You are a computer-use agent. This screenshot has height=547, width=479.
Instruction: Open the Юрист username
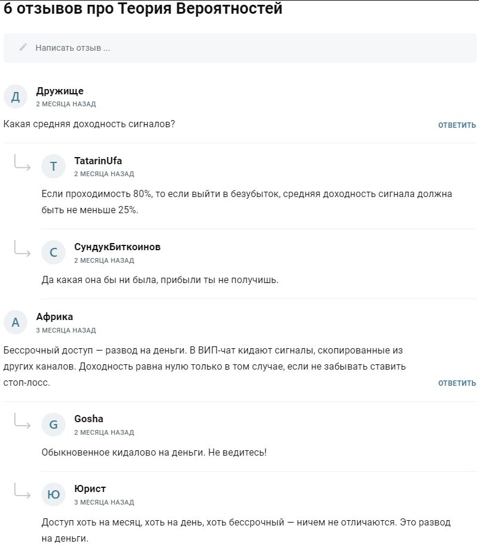click(90, 488)
